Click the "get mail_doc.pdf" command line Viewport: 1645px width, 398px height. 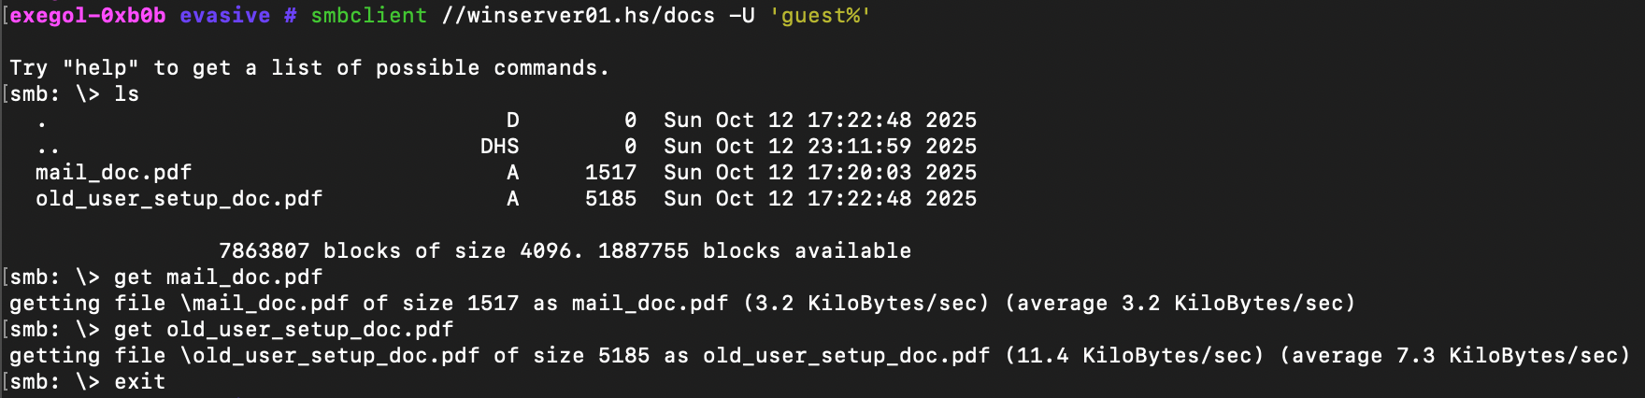tap(218, 277)
